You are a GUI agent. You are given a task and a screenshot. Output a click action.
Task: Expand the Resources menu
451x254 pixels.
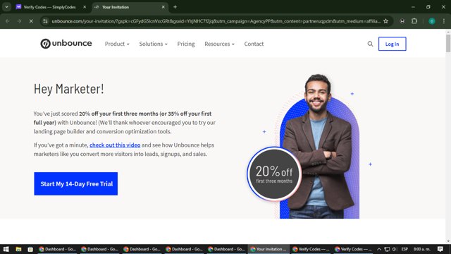pyautogui.click(x=219, y=44)
